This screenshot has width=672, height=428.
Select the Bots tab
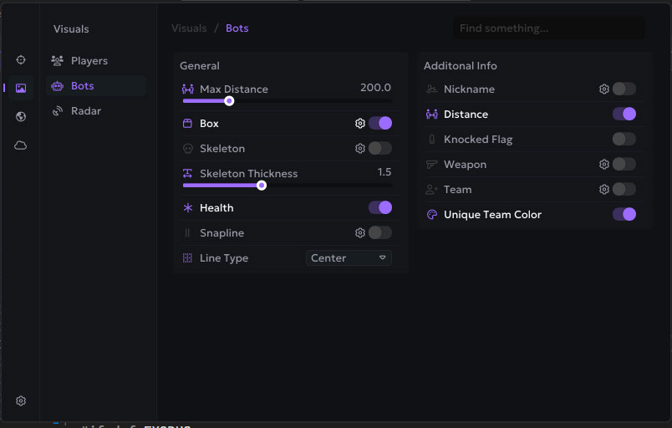click(x=82, y=86)
